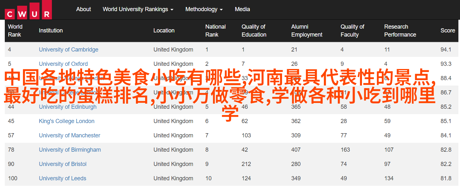Expand World University Rankings dropdown

[x=138, y=9]
